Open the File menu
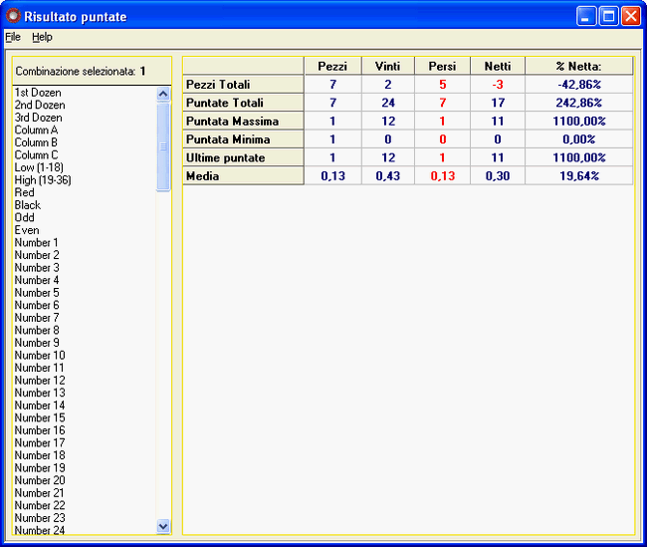 point(13,37)
